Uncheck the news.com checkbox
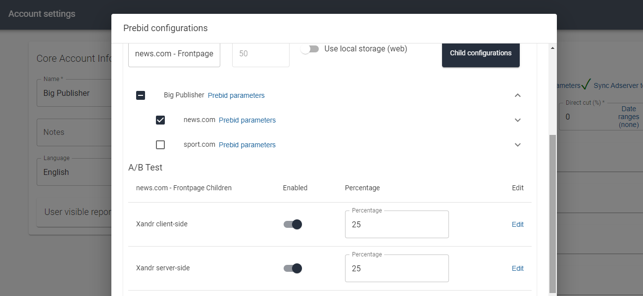Screen dimensions: 643x296 [160, 120]
